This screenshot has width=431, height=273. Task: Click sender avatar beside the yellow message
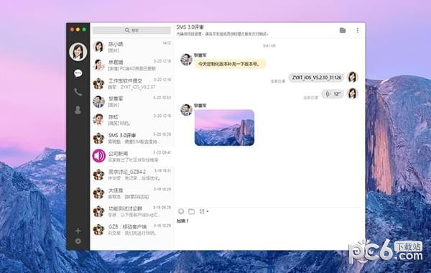pos(186,60)
